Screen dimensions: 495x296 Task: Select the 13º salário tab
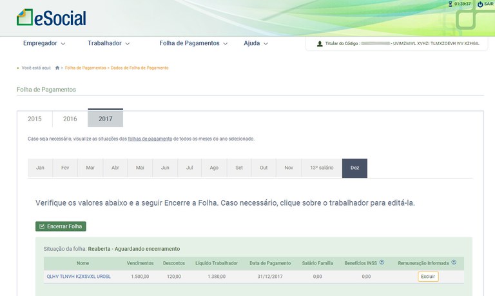coord(322,168)
